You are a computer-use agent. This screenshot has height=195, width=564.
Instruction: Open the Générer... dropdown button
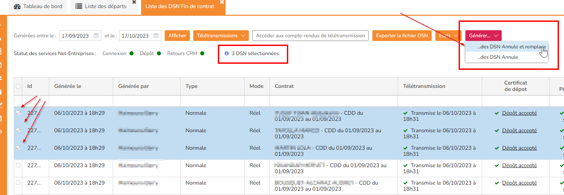coord(483,36)
